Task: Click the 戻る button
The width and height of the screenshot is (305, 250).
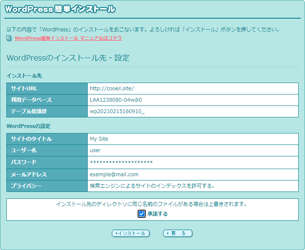Action: tap(177, 233)
